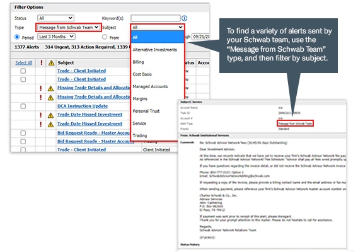Image resolution: width=358 pixels, height=252 pixels.
Task: Open the first Trade Date Missed Investment alert
Action: [89, 115]
